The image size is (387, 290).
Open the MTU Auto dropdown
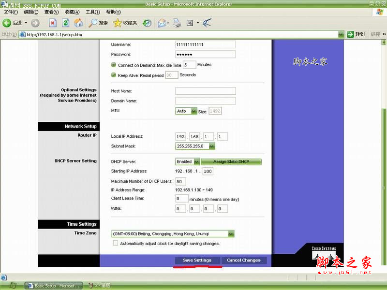pyautogui.click(x=186, y=111)
